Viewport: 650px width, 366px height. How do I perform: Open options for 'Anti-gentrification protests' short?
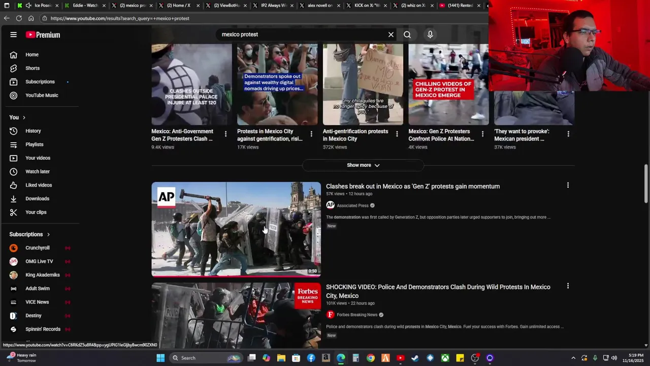click(397, 134)
